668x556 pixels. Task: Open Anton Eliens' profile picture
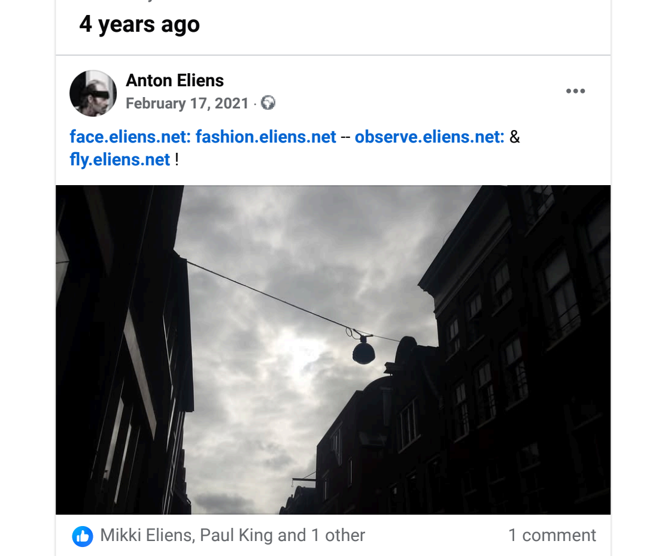click(x=93, y=93)
